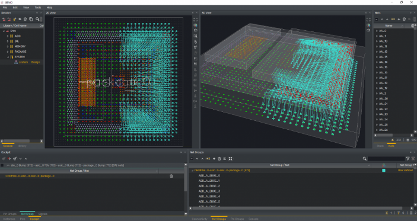This screenshot has height=221, width=417.
Task: Click the fullscreen icon in 3D View toolbar
Action: point(368,20)
